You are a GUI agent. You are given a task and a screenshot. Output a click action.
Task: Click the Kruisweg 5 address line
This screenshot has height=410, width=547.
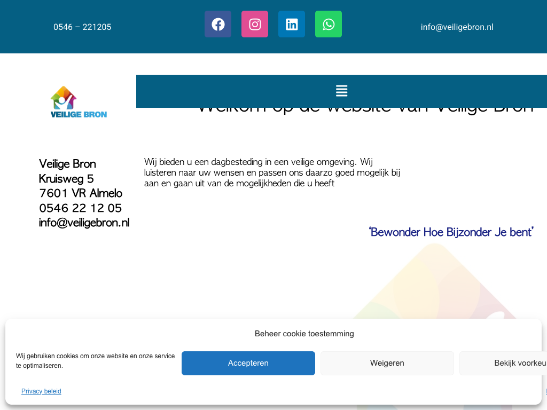pos(66,178)
